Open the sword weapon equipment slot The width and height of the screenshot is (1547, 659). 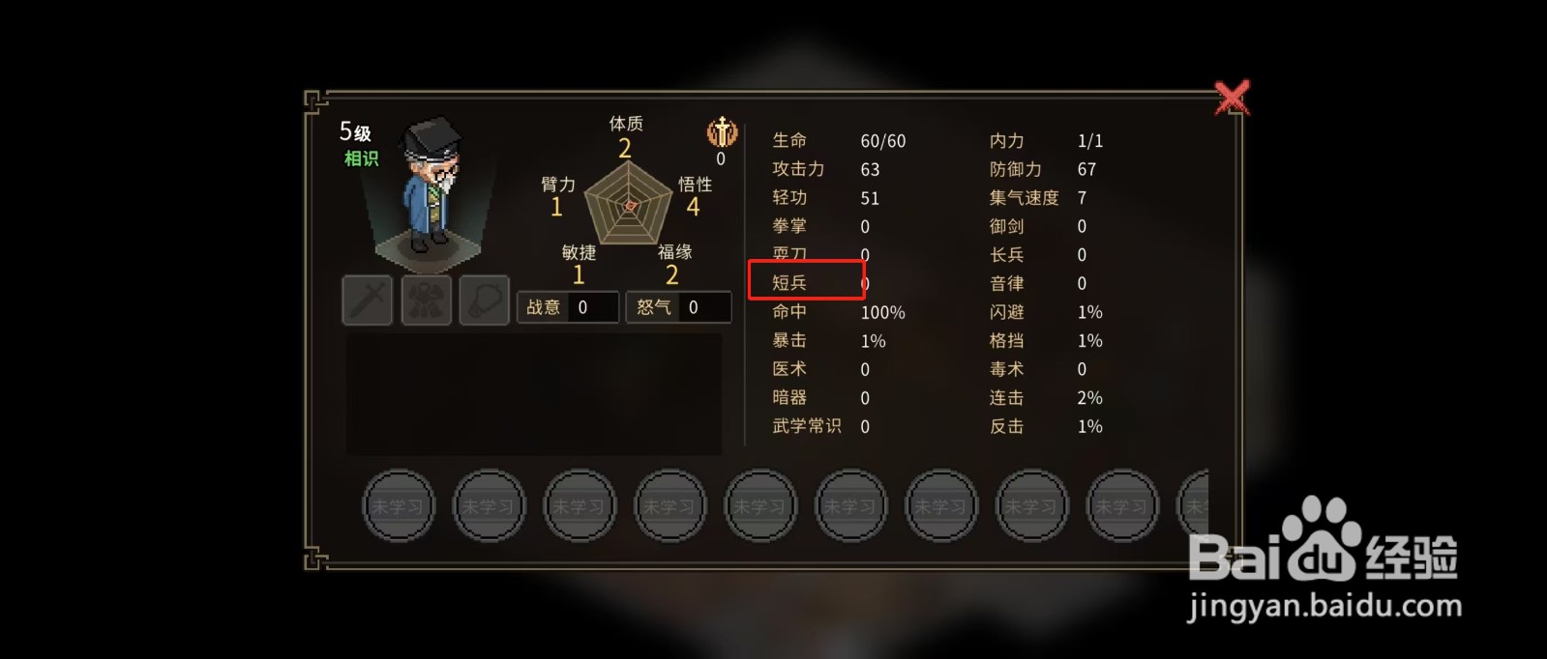tap(368, 301)
